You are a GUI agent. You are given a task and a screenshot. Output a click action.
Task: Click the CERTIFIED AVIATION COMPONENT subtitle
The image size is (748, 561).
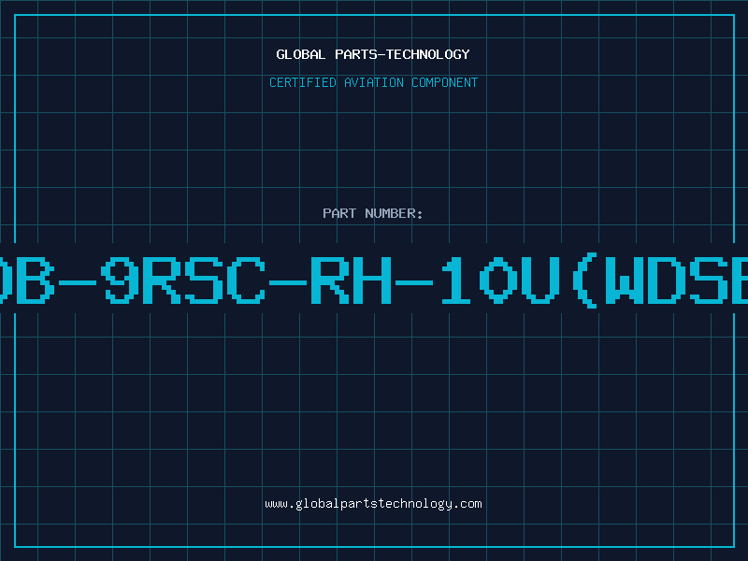tap(373, 82)
